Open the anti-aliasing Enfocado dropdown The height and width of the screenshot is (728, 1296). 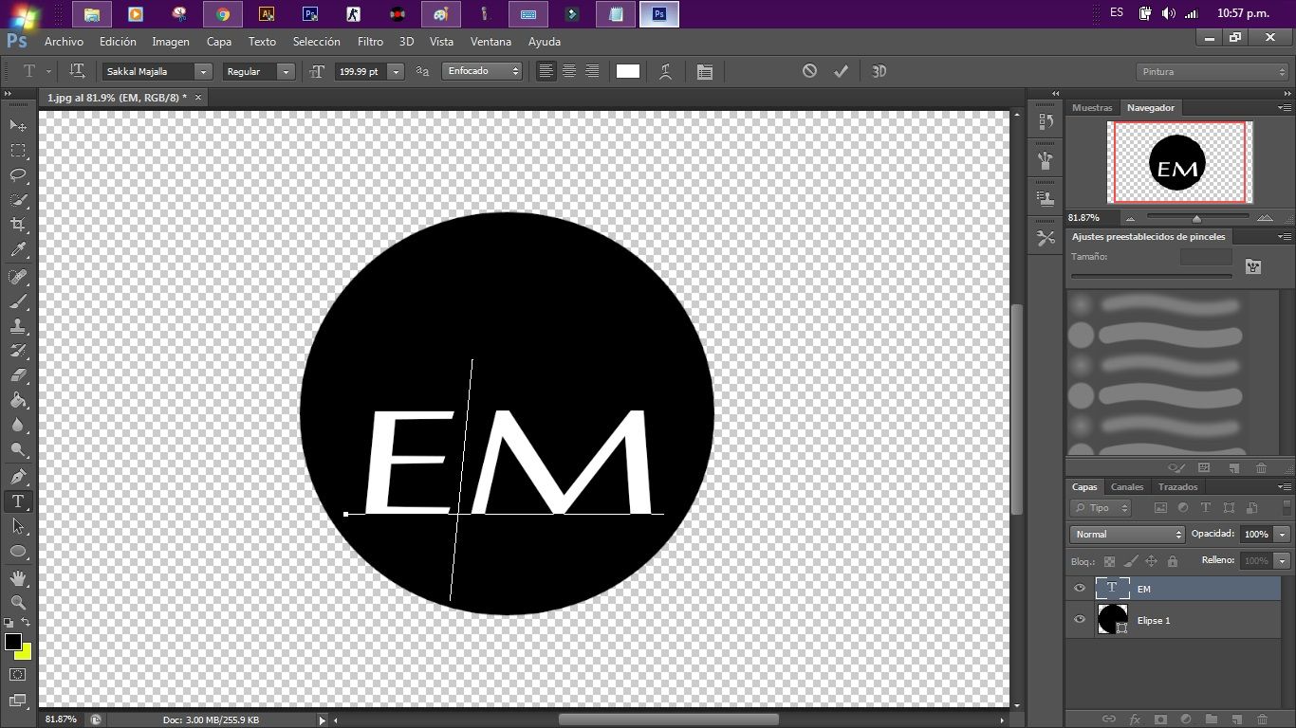tap(482, 71)
